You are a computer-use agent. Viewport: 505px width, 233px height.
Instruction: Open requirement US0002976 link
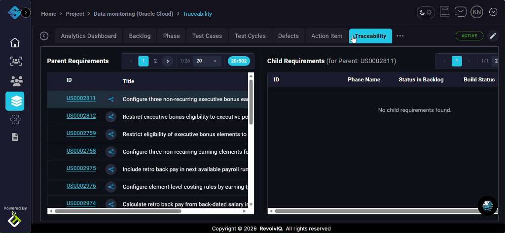[81, 186]
